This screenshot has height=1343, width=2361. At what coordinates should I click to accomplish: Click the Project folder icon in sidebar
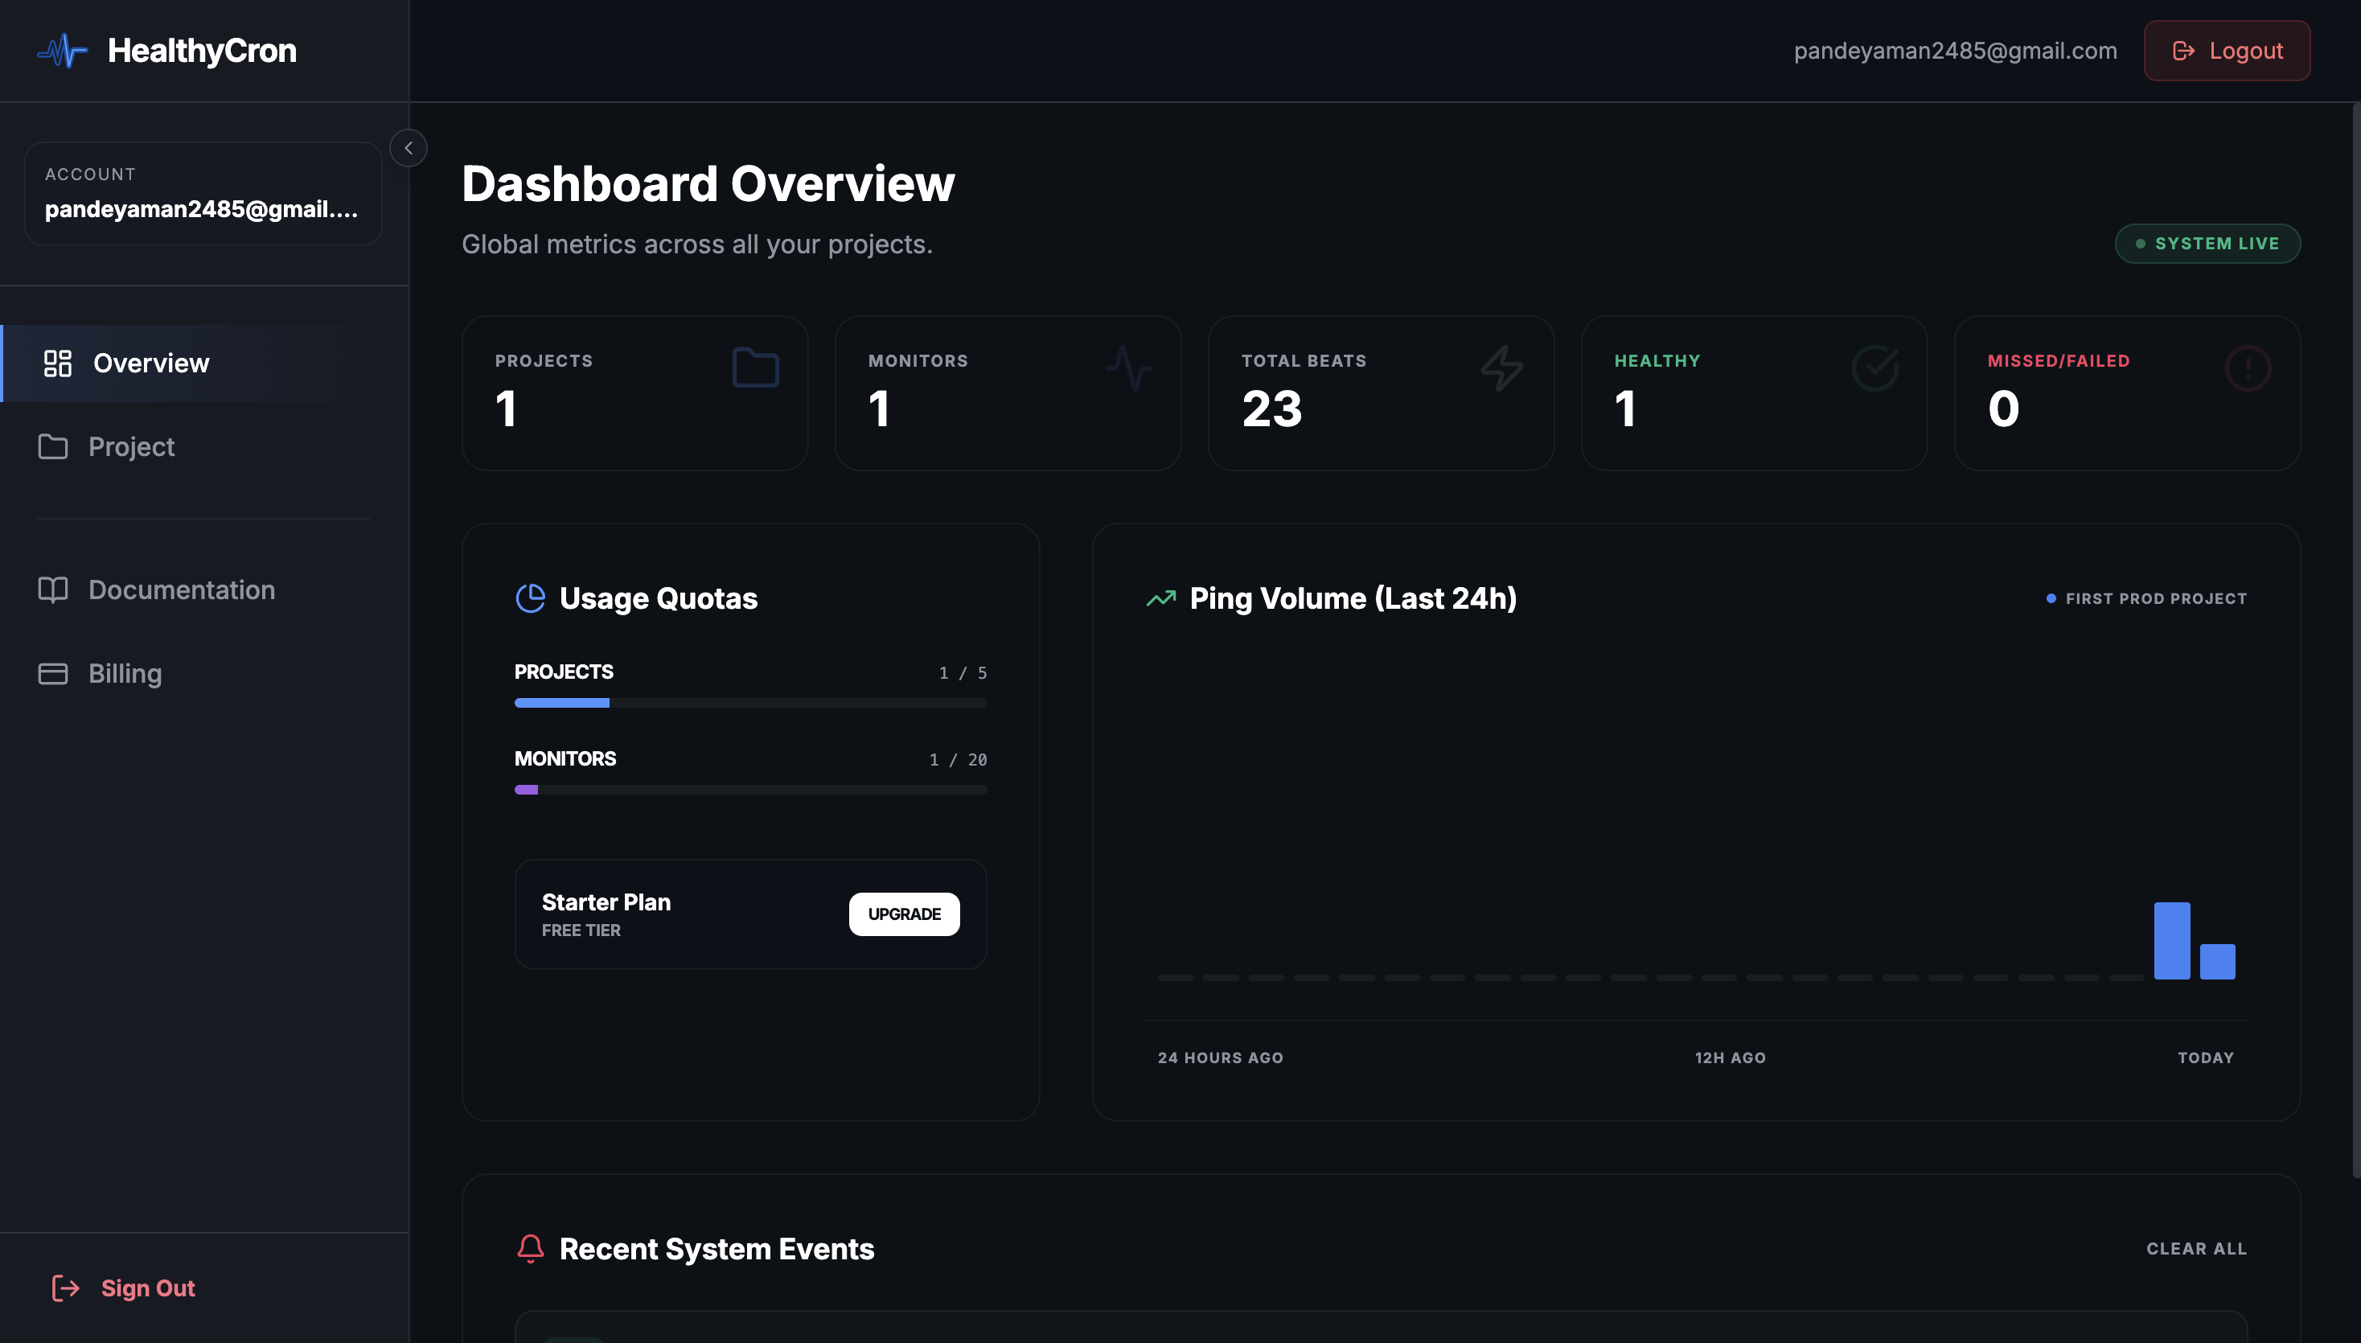54,447
